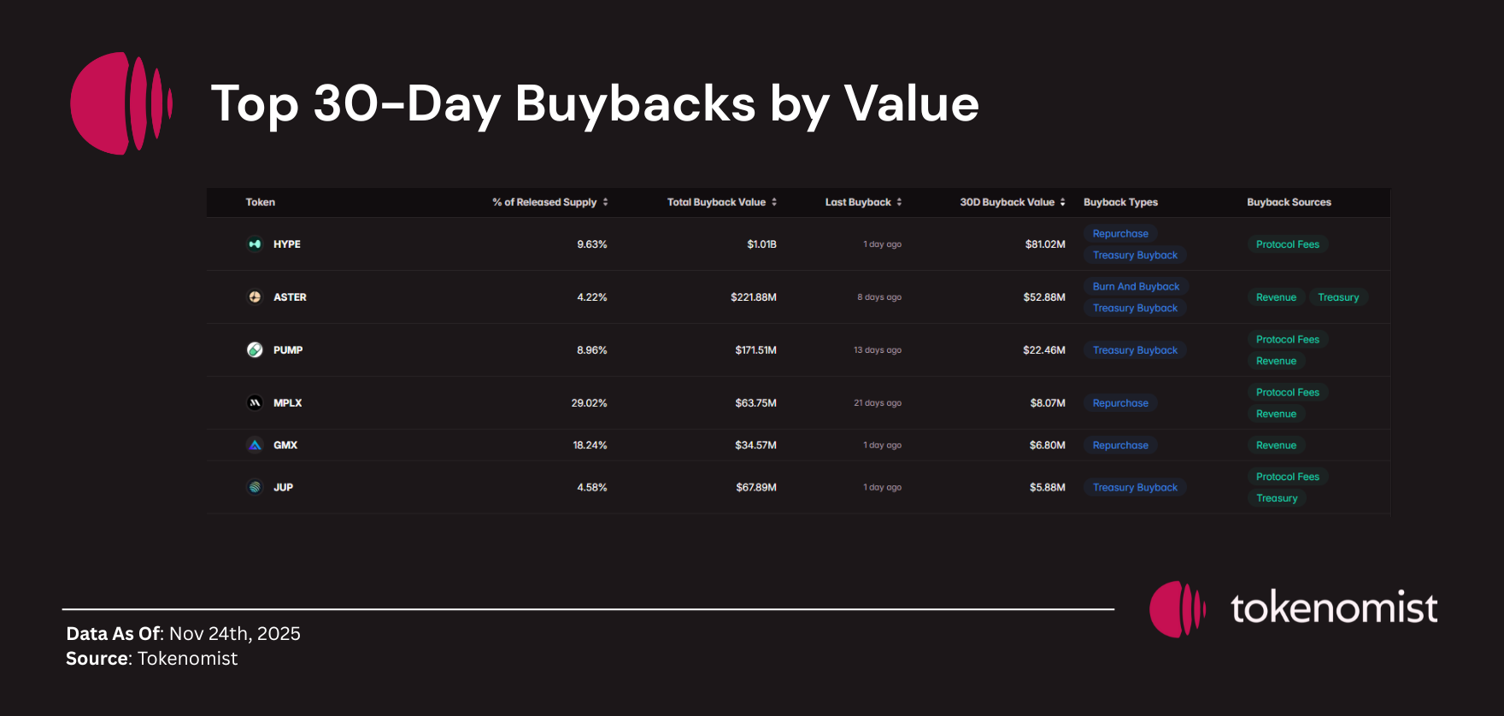
Task: Click the MPLX token name
Action: 287,403
